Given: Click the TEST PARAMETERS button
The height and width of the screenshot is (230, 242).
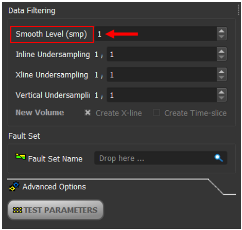Looking at the screenshot, I should (56, 210).
